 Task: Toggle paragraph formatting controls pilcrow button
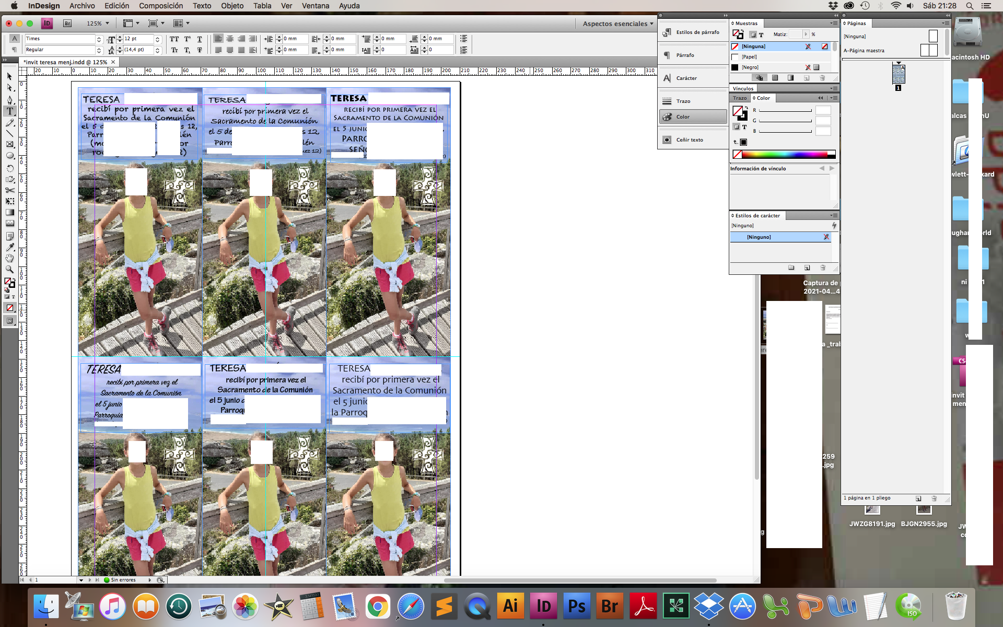14,50
